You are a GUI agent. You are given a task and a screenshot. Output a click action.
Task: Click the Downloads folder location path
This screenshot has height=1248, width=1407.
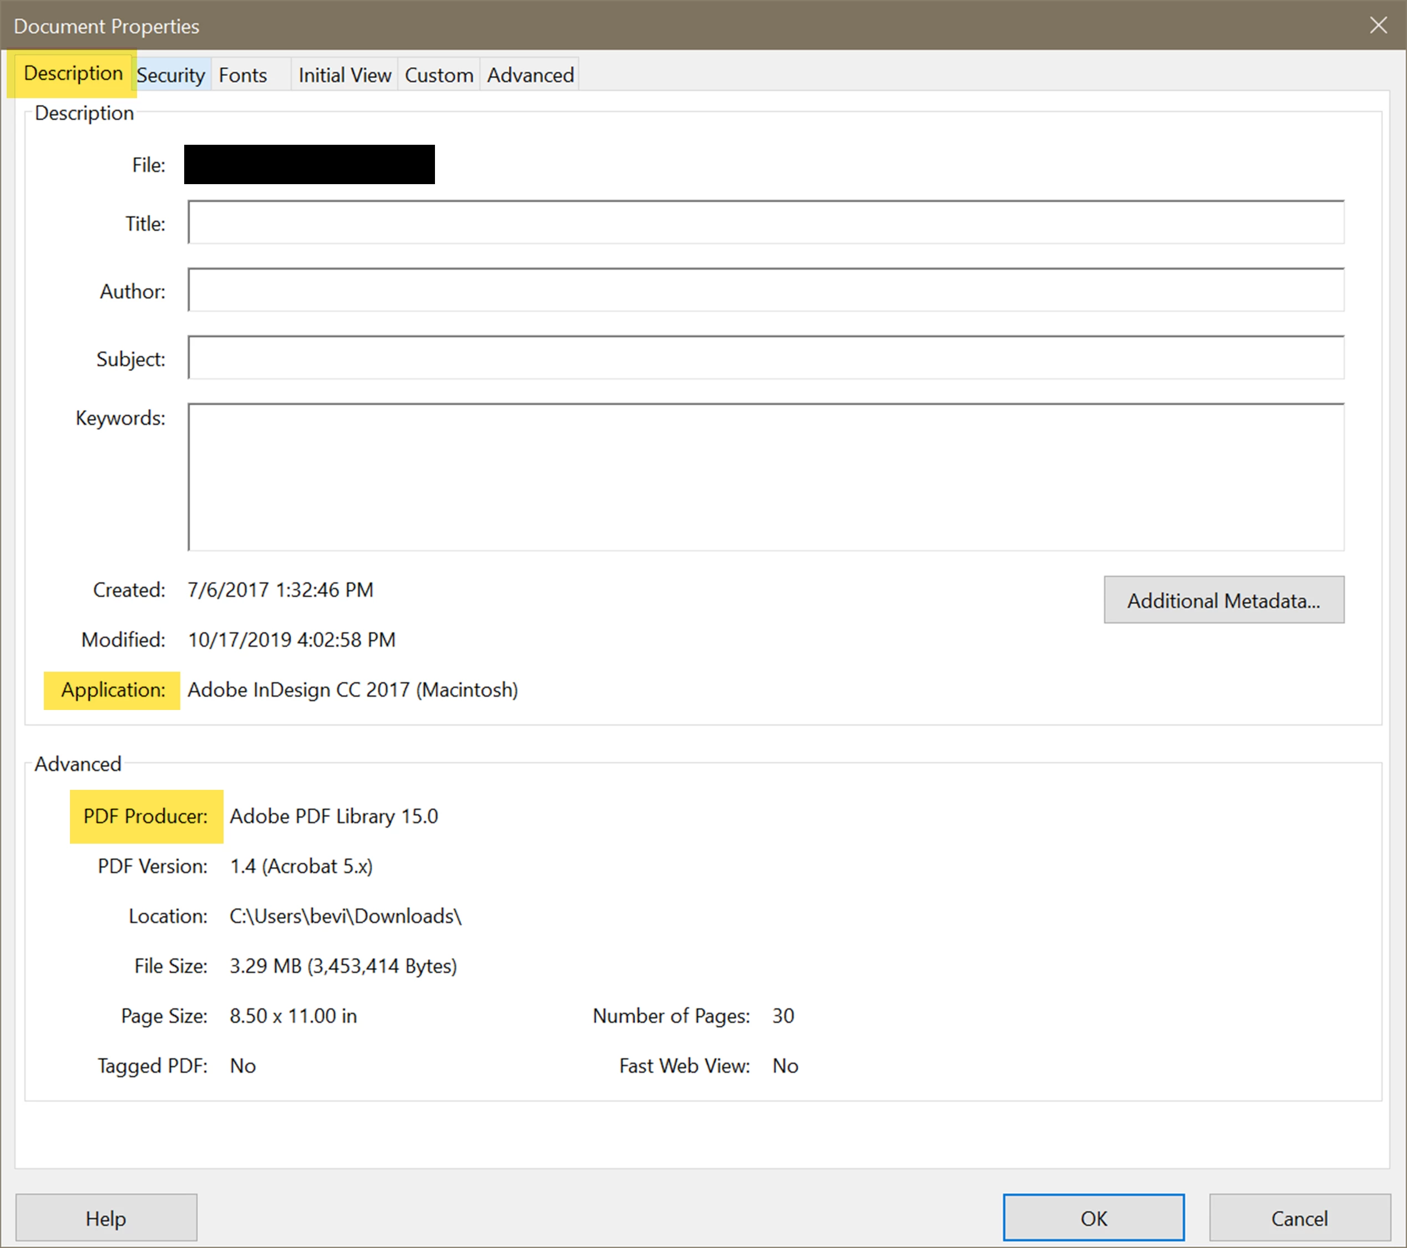(x=346, y=916)
